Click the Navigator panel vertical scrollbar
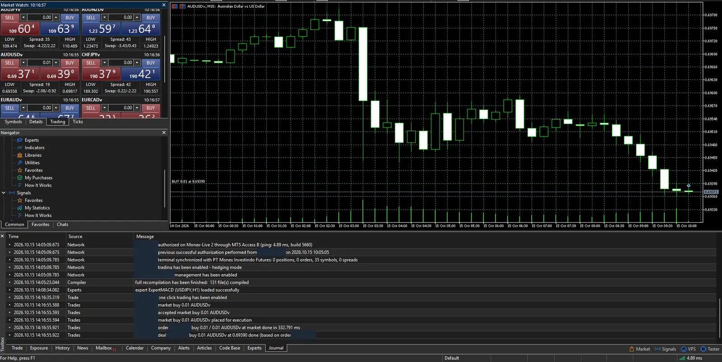This screenshot has height=362, width=722. (165, 188)
